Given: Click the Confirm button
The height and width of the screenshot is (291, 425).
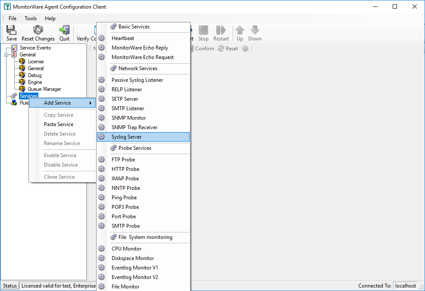Looking at the screenshot, I should (202, 49).
